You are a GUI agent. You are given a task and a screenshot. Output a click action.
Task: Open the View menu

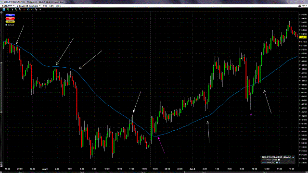58,6
